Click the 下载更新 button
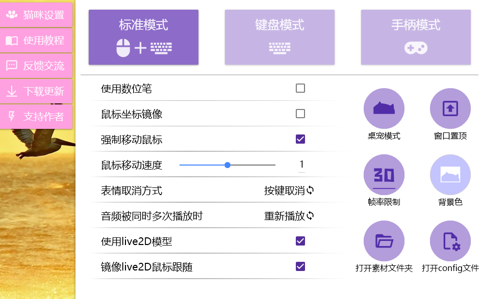The image size is (482, 299). [36, 91]
